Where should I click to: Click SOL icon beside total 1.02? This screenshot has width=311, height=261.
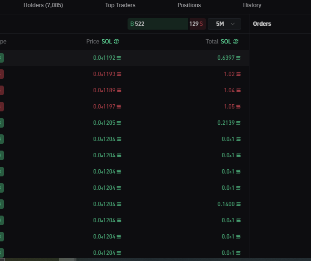point(238,74)
